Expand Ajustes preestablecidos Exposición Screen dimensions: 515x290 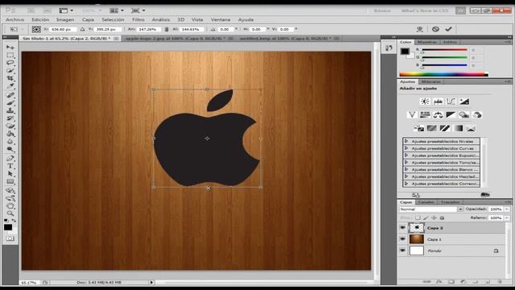pos(406,155)
